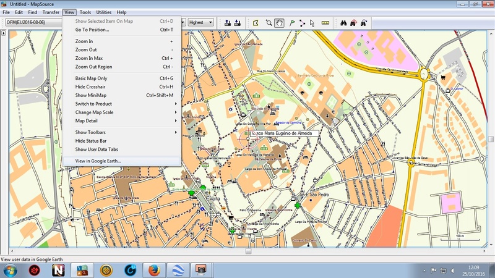
Task: Open the Edit menu
Action: pyautogui.click(x=19, y=12)
